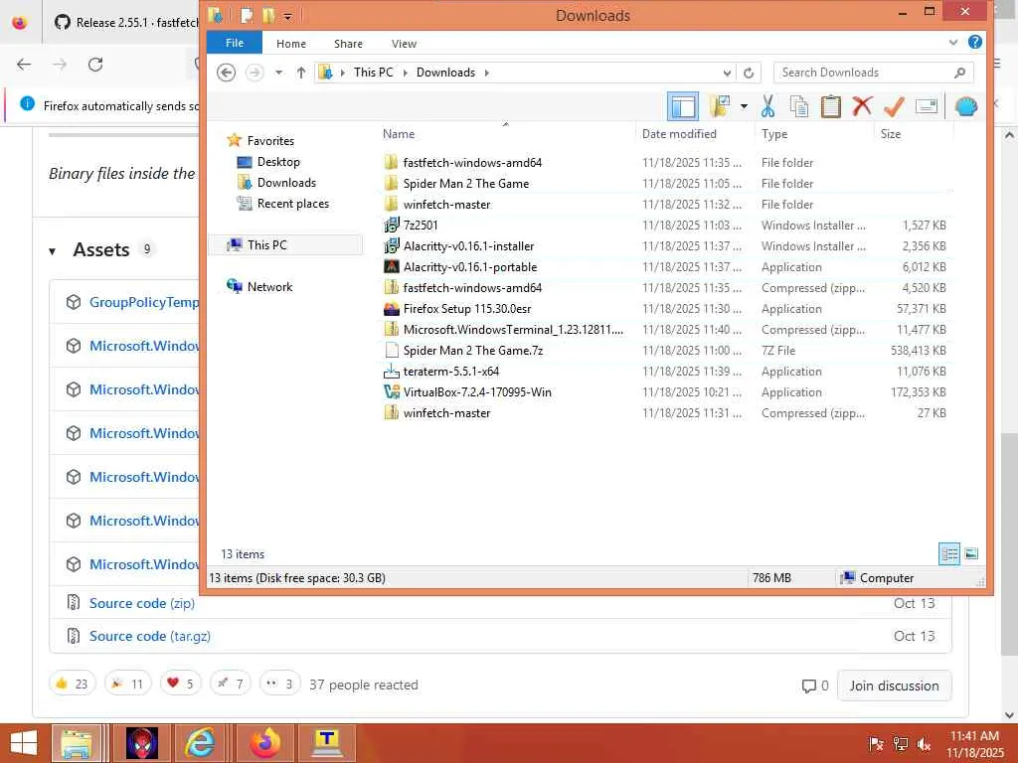Screen dimensions: 1018x763
Task: Collapse the Assets section triangle in Firefox
Action: (x=52, y=251)
